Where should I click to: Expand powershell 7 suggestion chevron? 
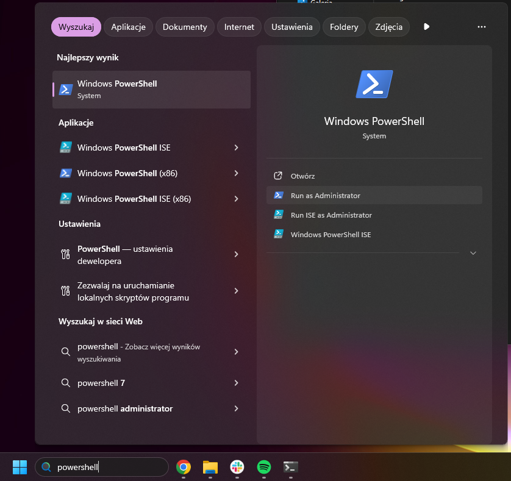[x=236, y=383]
